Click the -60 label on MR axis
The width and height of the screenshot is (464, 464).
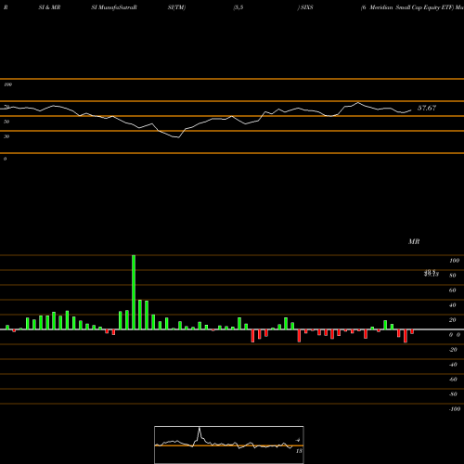pyautogui.click(x=453, y=380)
